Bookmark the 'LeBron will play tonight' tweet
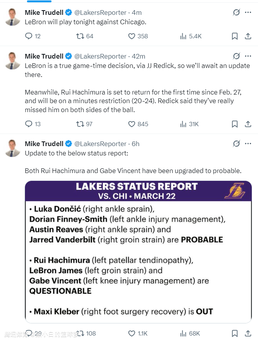The width and height of the screenshot is (258, 341). (x=235, y=36)
